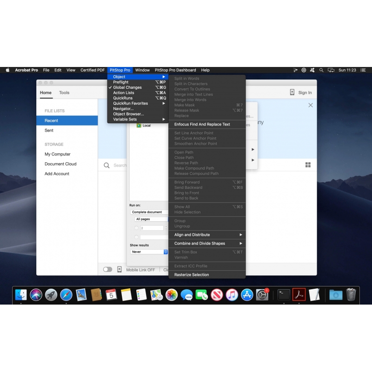The image size is (372, 372).
Task: Click the Acrobat Pro dock icon
Action: coord(299,295)
